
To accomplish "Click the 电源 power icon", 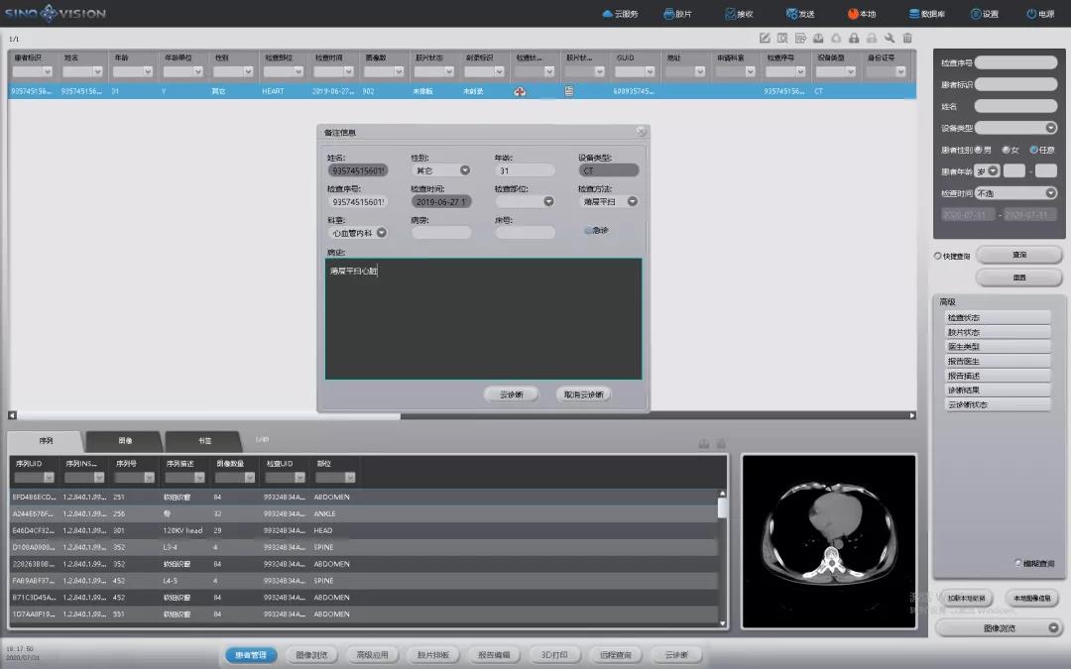I will coord(1039,14).
